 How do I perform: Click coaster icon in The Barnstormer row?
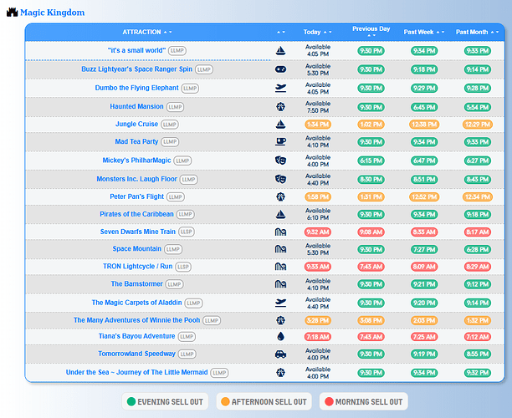click(x=280, y=284)
